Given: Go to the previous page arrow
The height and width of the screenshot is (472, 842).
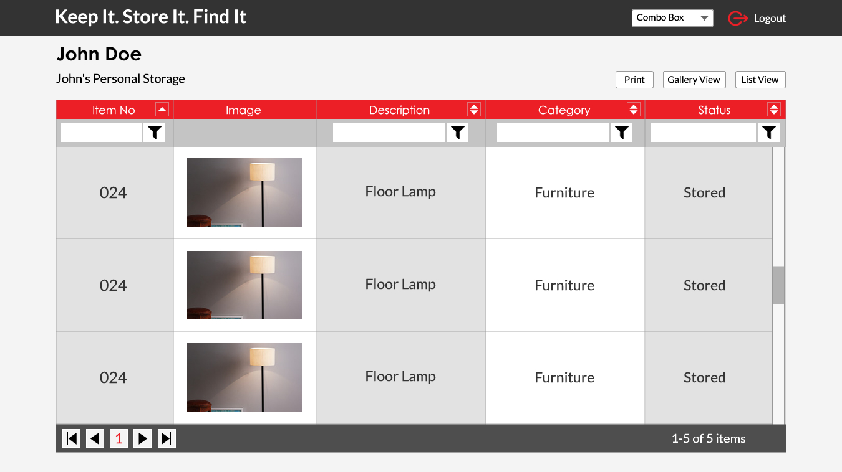Looking at the screenshot, I should click(95, 438).
